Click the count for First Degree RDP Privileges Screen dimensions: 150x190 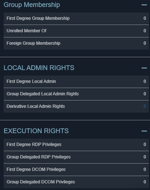click(145, 145)
